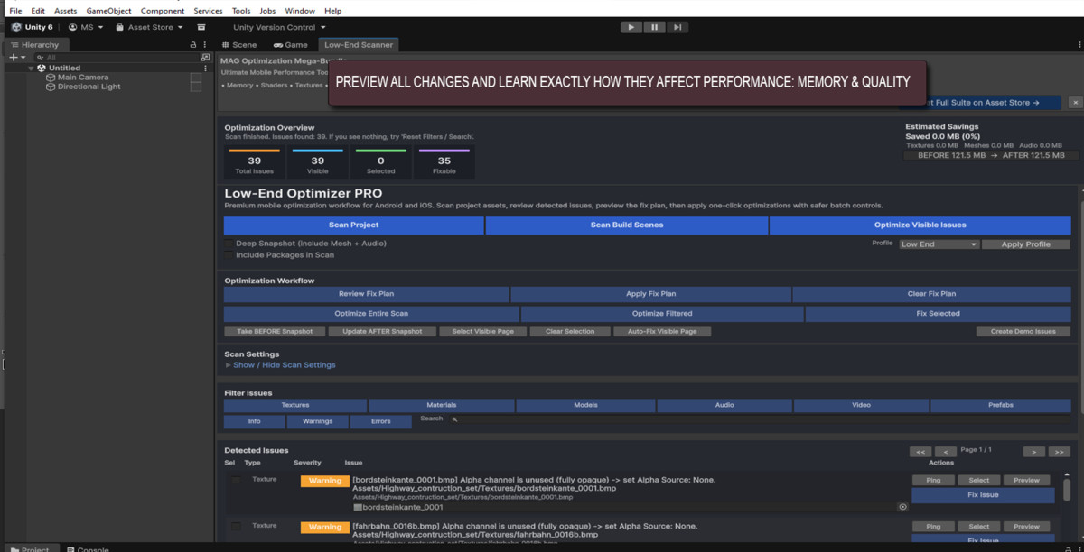This screenshot has height=552, width=1084.
Task: Click the Unity 6 logo button
Action: click(x=33, y=27)
